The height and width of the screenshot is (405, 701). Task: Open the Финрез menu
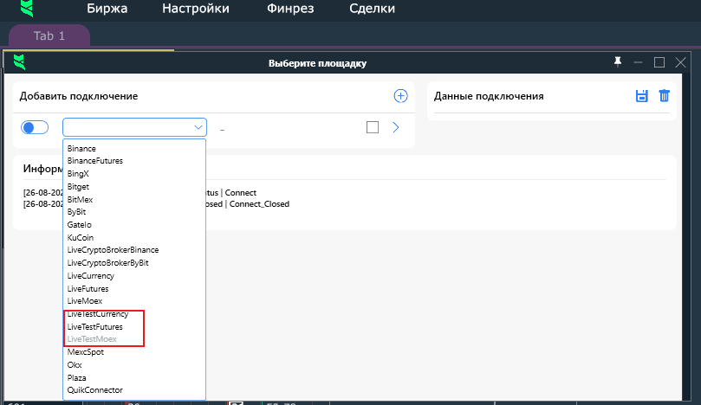(290, 9)
